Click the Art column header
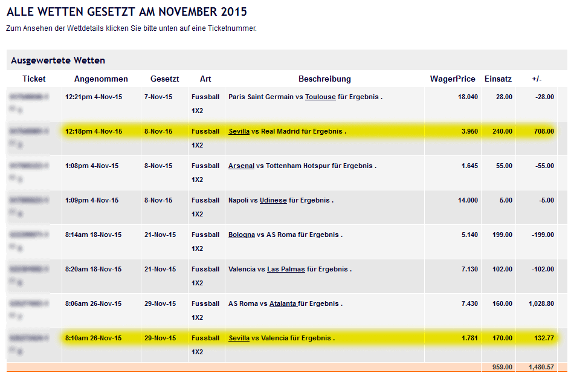Image resolution: width=571 pixels, height=376 pixels. pos(205,79)
